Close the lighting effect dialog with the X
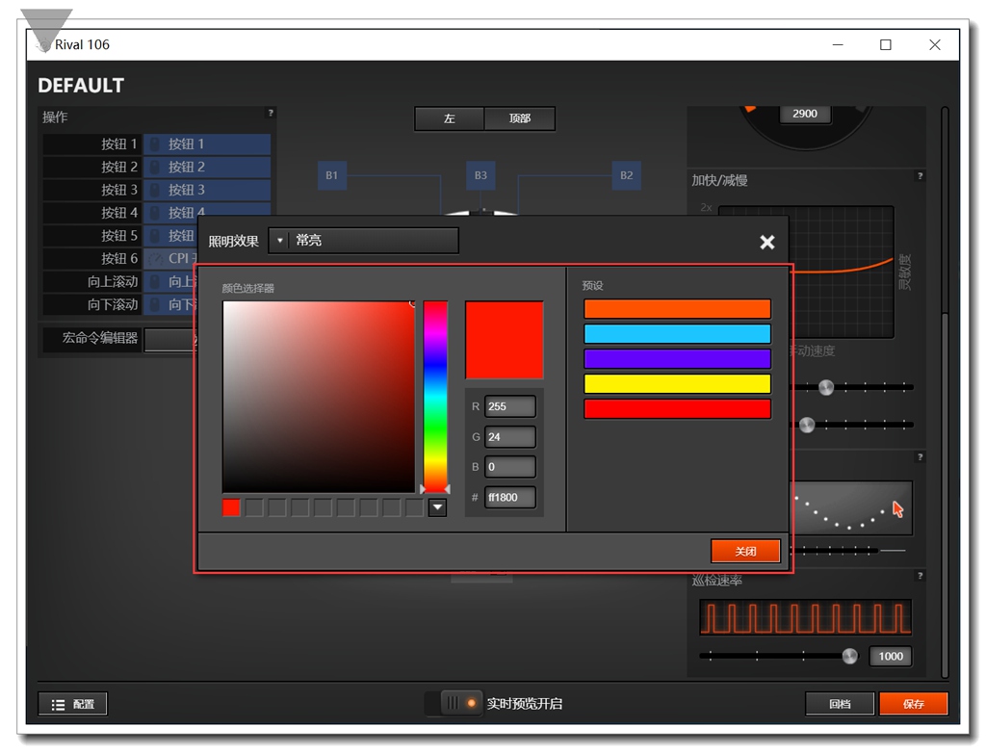This screenshot has width=986, height=753. pyautogui.click(x=766, y=242)
